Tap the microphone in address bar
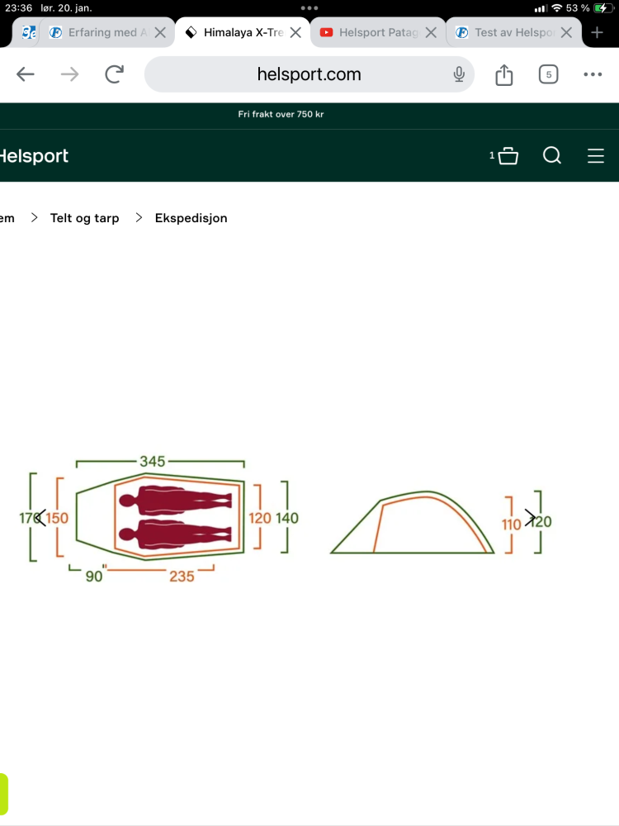 coord(459,74)
